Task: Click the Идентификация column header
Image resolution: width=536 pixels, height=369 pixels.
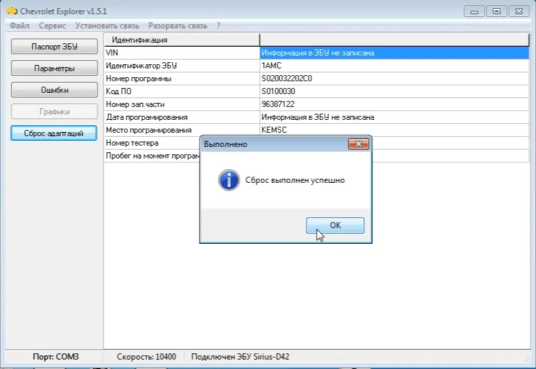Action: [182, 40]
